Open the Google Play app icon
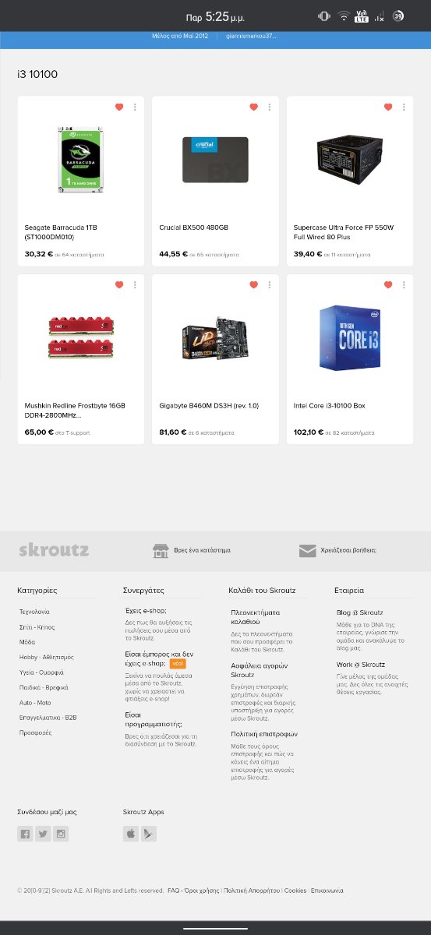 (x=149, y=834)
